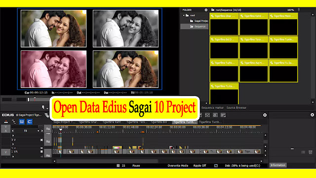Decrease the timeline scale with left arrow
Image resolution: width=316 pixels, height=178 pixels.
click(x=13, y=131)
